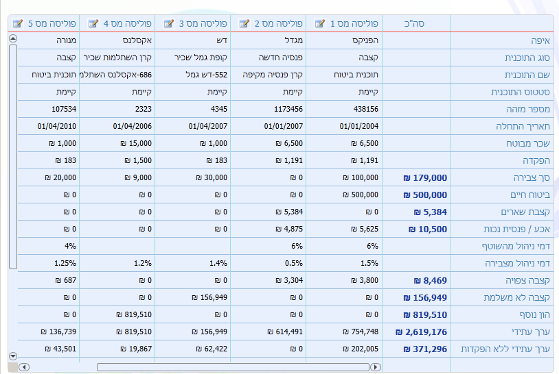Click the קרן פנסיה מקיפה cell
The image size is (559, 374).
click(x=273, y=75)
